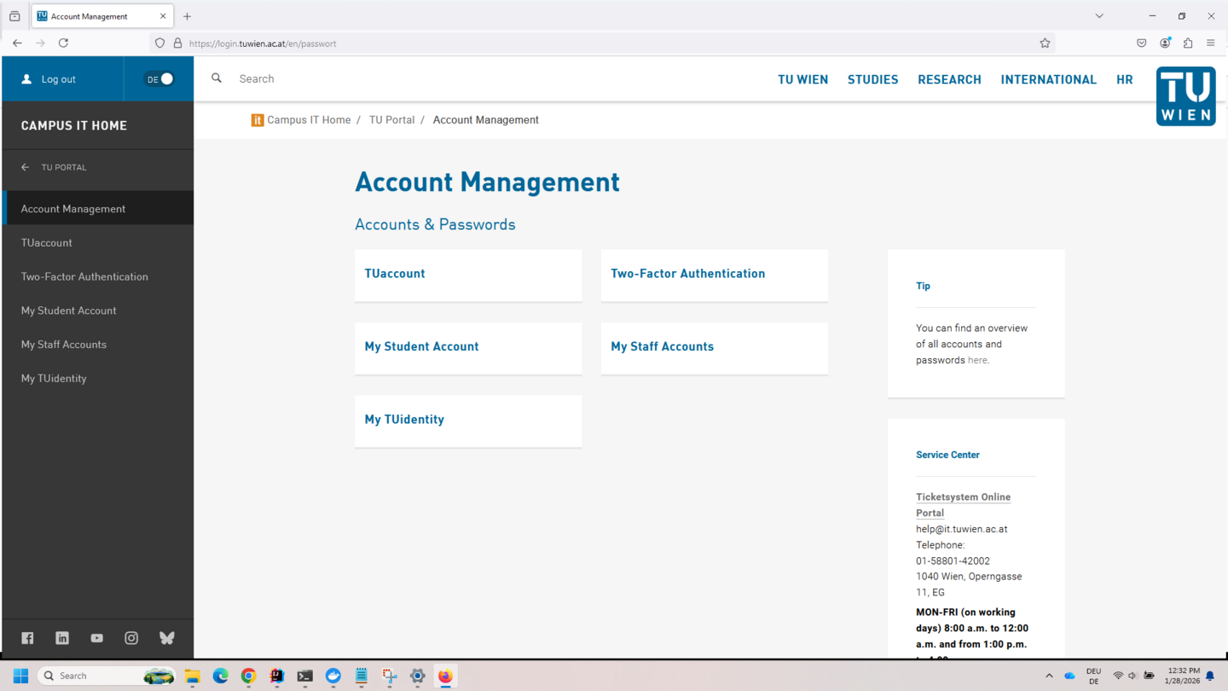This screenshot has width=1228, height=691.
Task: Open the Instagram icon in sidebar footer
Action: (131, 638)
